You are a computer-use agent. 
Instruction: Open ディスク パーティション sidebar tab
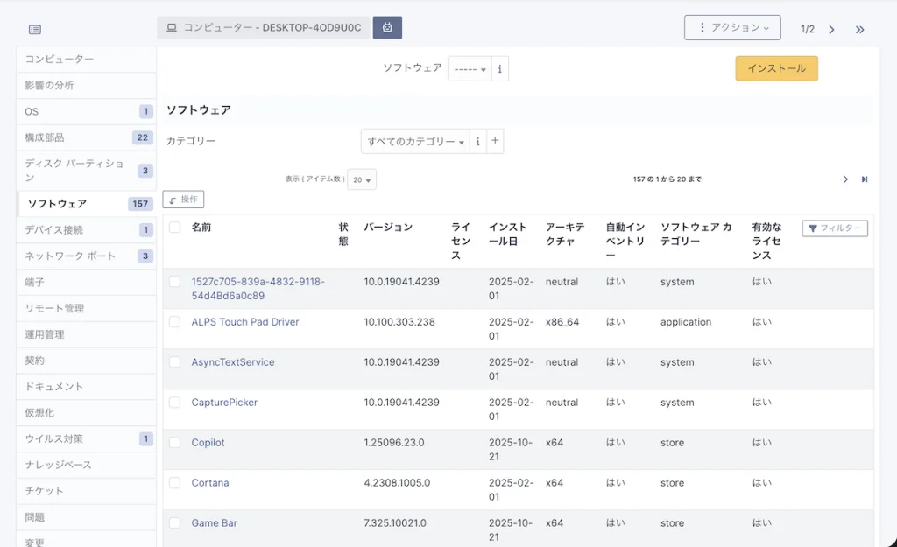pos(87,171)
